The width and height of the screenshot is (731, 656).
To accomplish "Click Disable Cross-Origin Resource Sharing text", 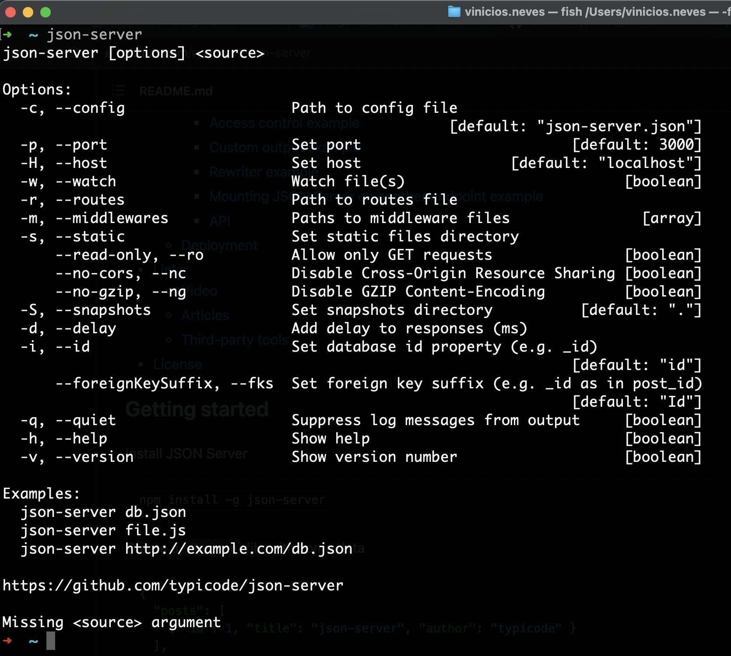I will [453, 273].
